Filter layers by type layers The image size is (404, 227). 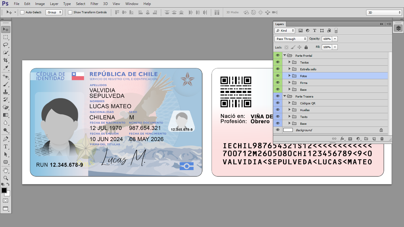[x=315, y=30]
